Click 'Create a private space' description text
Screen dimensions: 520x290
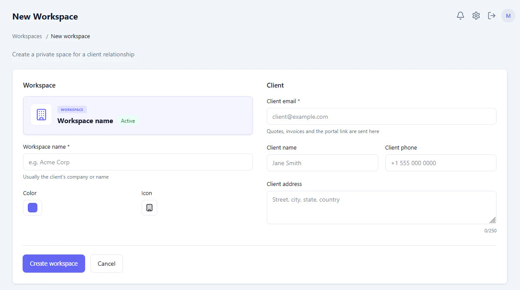pos(73,54)
